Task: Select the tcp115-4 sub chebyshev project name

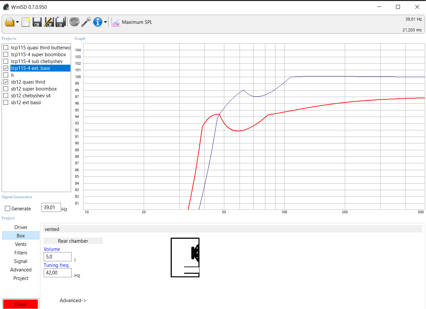Action: [37, 61]
